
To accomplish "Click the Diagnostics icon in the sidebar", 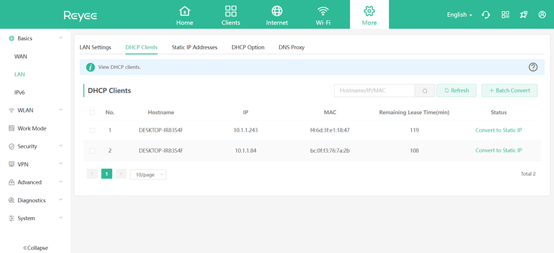I will (12, 200).
